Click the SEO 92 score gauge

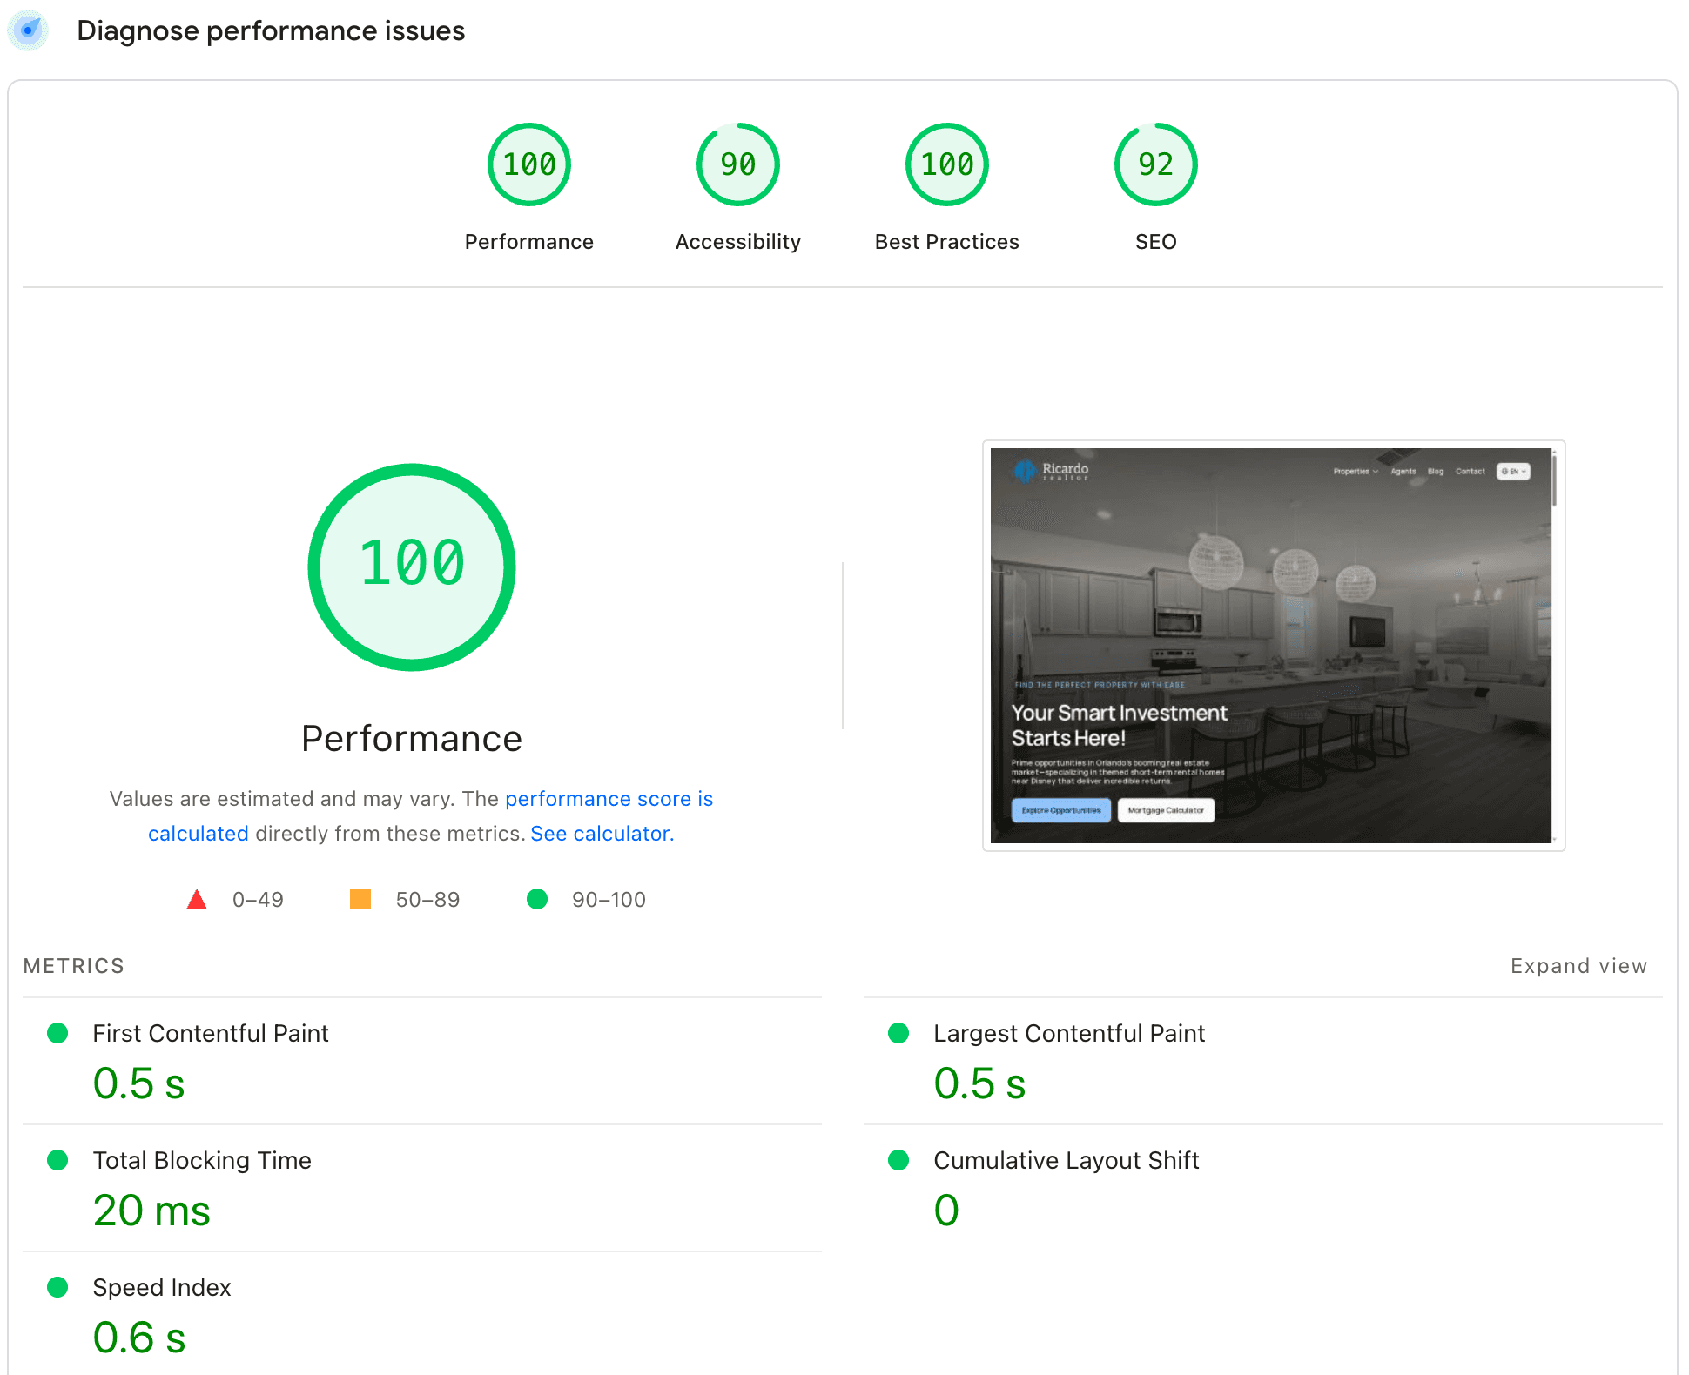tap(1155, 164)
